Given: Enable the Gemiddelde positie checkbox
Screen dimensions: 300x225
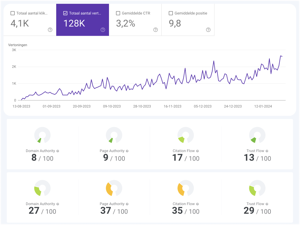Looking at the screenshot, I should click(x=171, y=13).
